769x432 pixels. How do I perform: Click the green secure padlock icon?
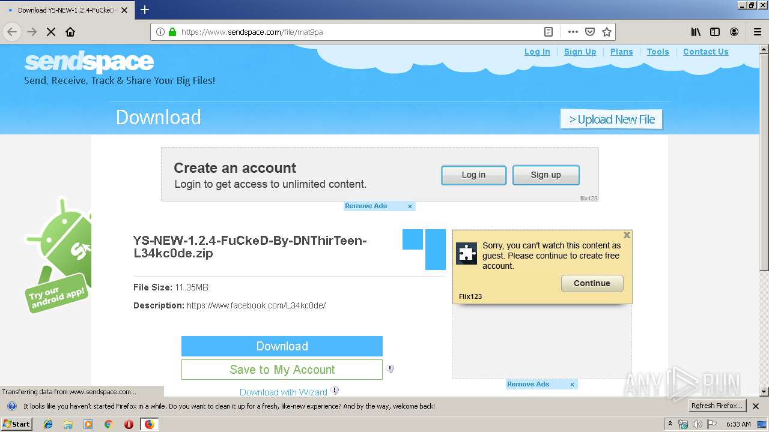coord(172,32)
